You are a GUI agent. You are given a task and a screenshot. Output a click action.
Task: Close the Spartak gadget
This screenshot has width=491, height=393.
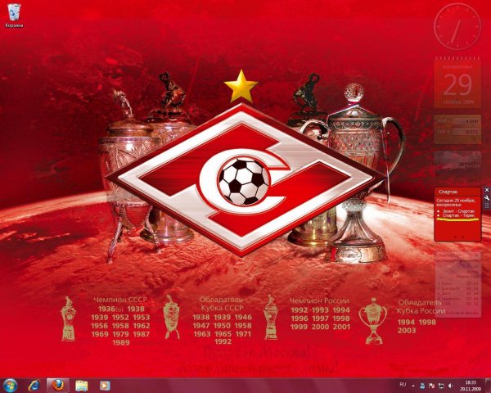486,190
